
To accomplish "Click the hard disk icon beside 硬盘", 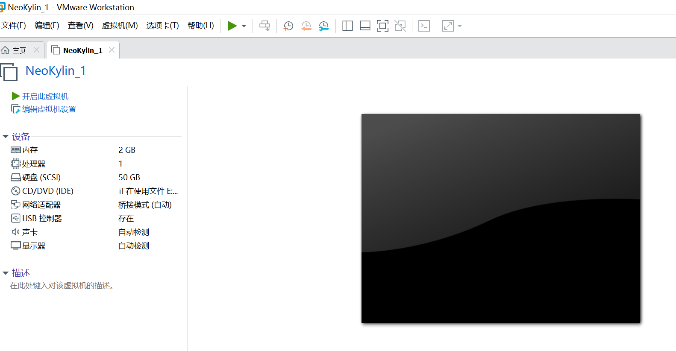I will (16, 177).
